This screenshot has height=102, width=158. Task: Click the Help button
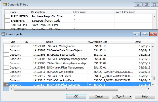[145, 96]
